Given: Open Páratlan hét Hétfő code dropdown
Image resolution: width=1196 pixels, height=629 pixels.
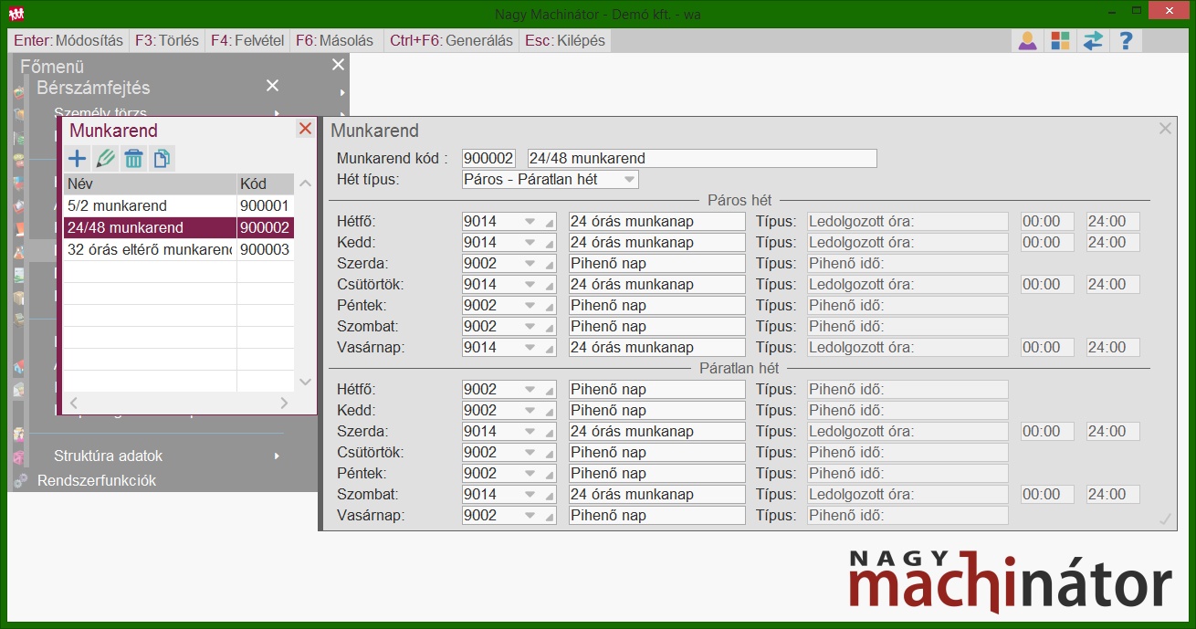Looking at the screenshot, I should pyautogui.click(x=530, y=390).
